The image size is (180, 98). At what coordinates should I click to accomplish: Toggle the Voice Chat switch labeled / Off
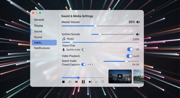point(130,49)
